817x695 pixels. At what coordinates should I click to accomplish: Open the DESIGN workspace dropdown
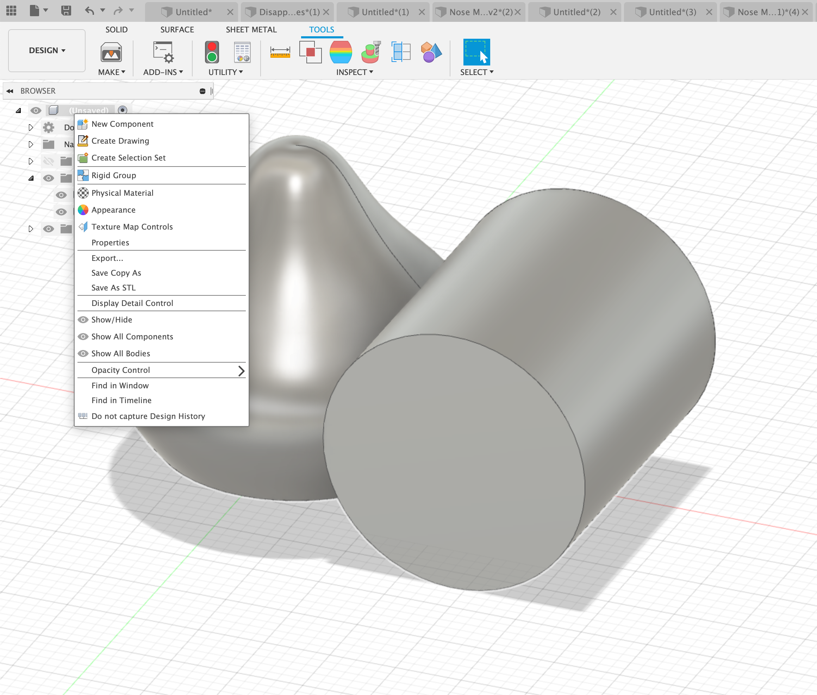pyautogui.click(x=47, y=50)
